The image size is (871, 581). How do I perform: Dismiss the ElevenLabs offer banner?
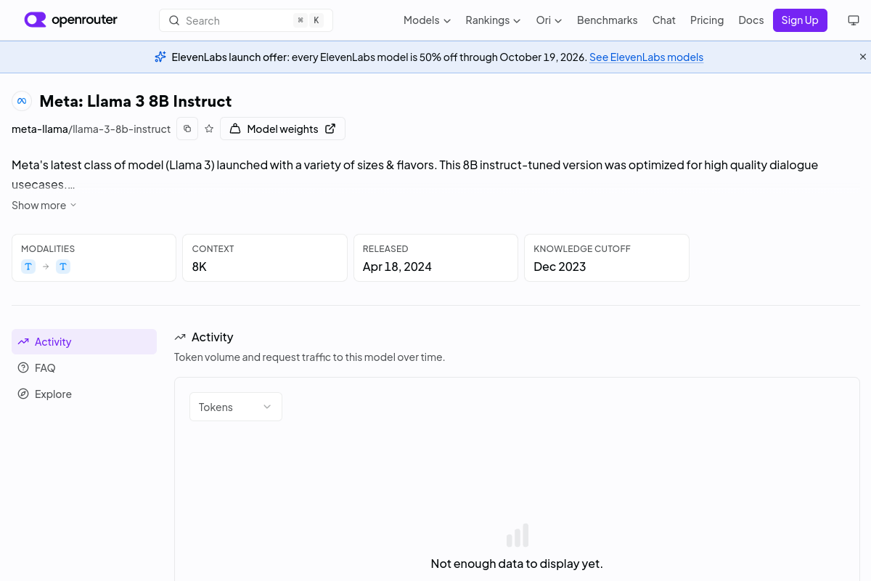click(x=863, y=57)
